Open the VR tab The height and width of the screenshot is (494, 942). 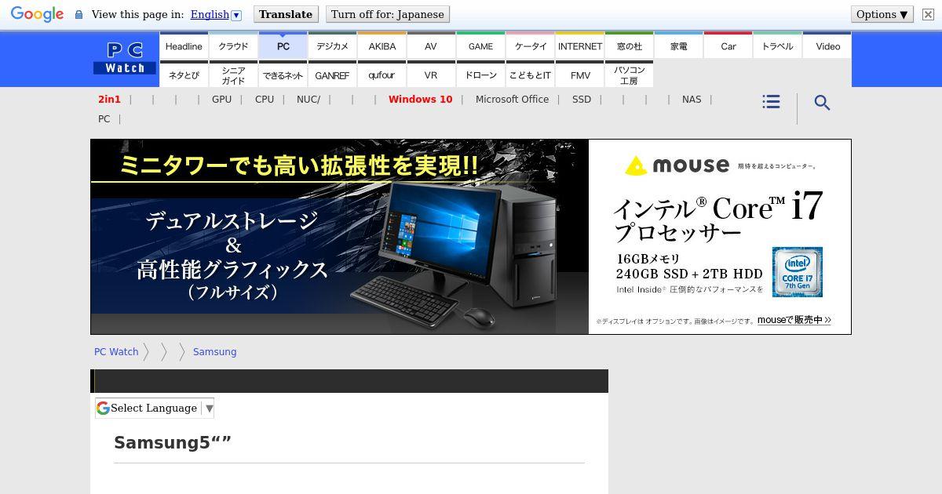[431, 75]
